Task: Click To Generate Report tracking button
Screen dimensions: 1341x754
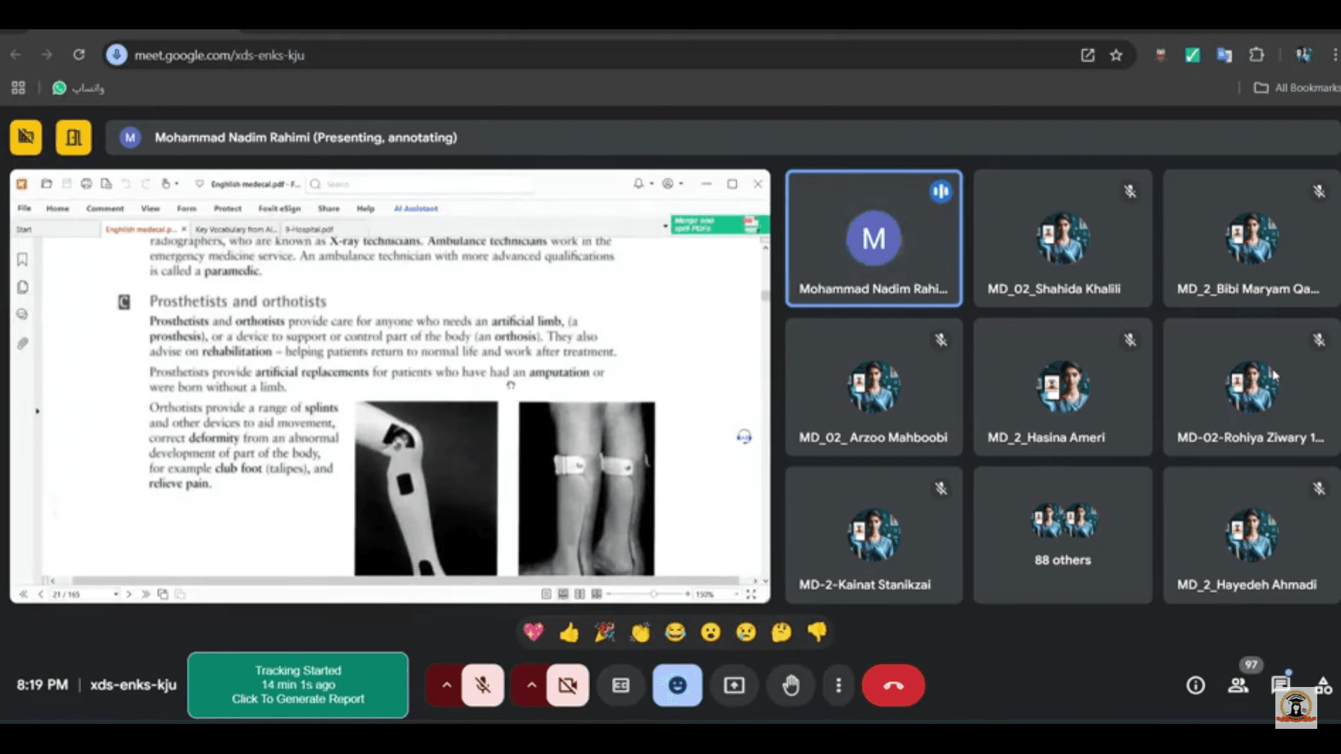Action: [298, 685]
